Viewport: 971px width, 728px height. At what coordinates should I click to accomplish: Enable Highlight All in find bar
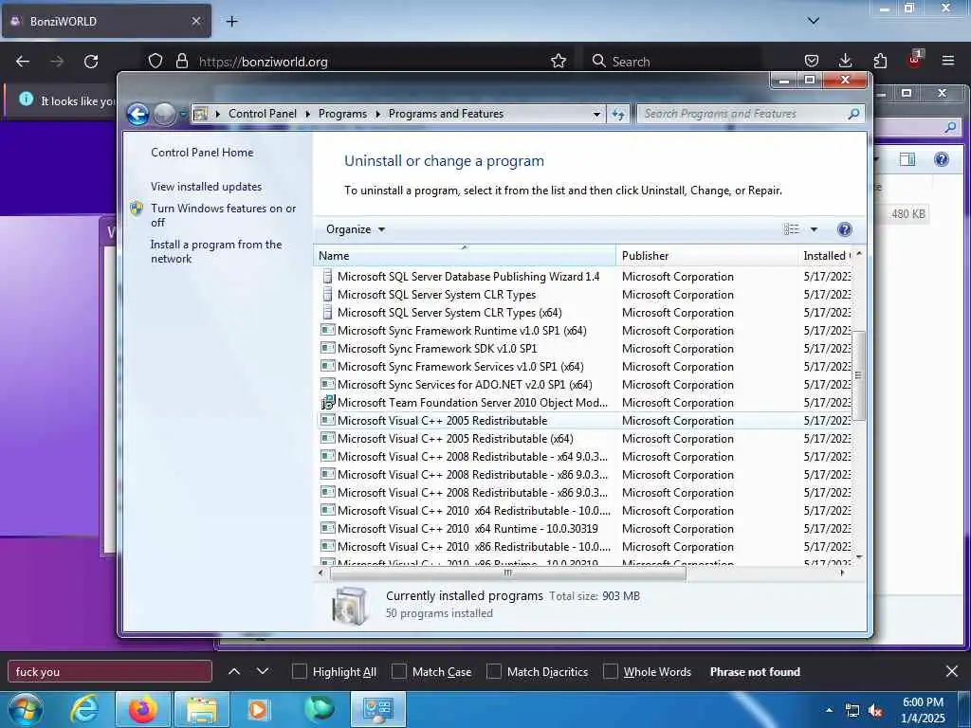pyautogui.click(x=299, y=672)
